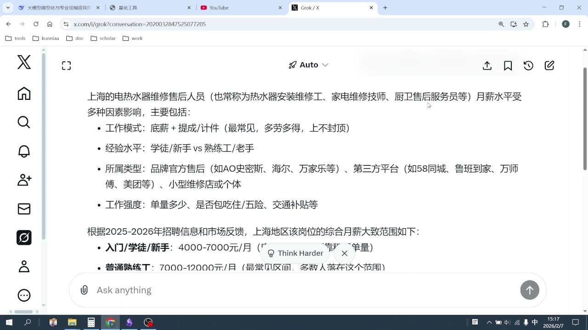This screenshot has height=330, width=588.
Task: Open the tab search dropdown
Action: tap(8, 8)
